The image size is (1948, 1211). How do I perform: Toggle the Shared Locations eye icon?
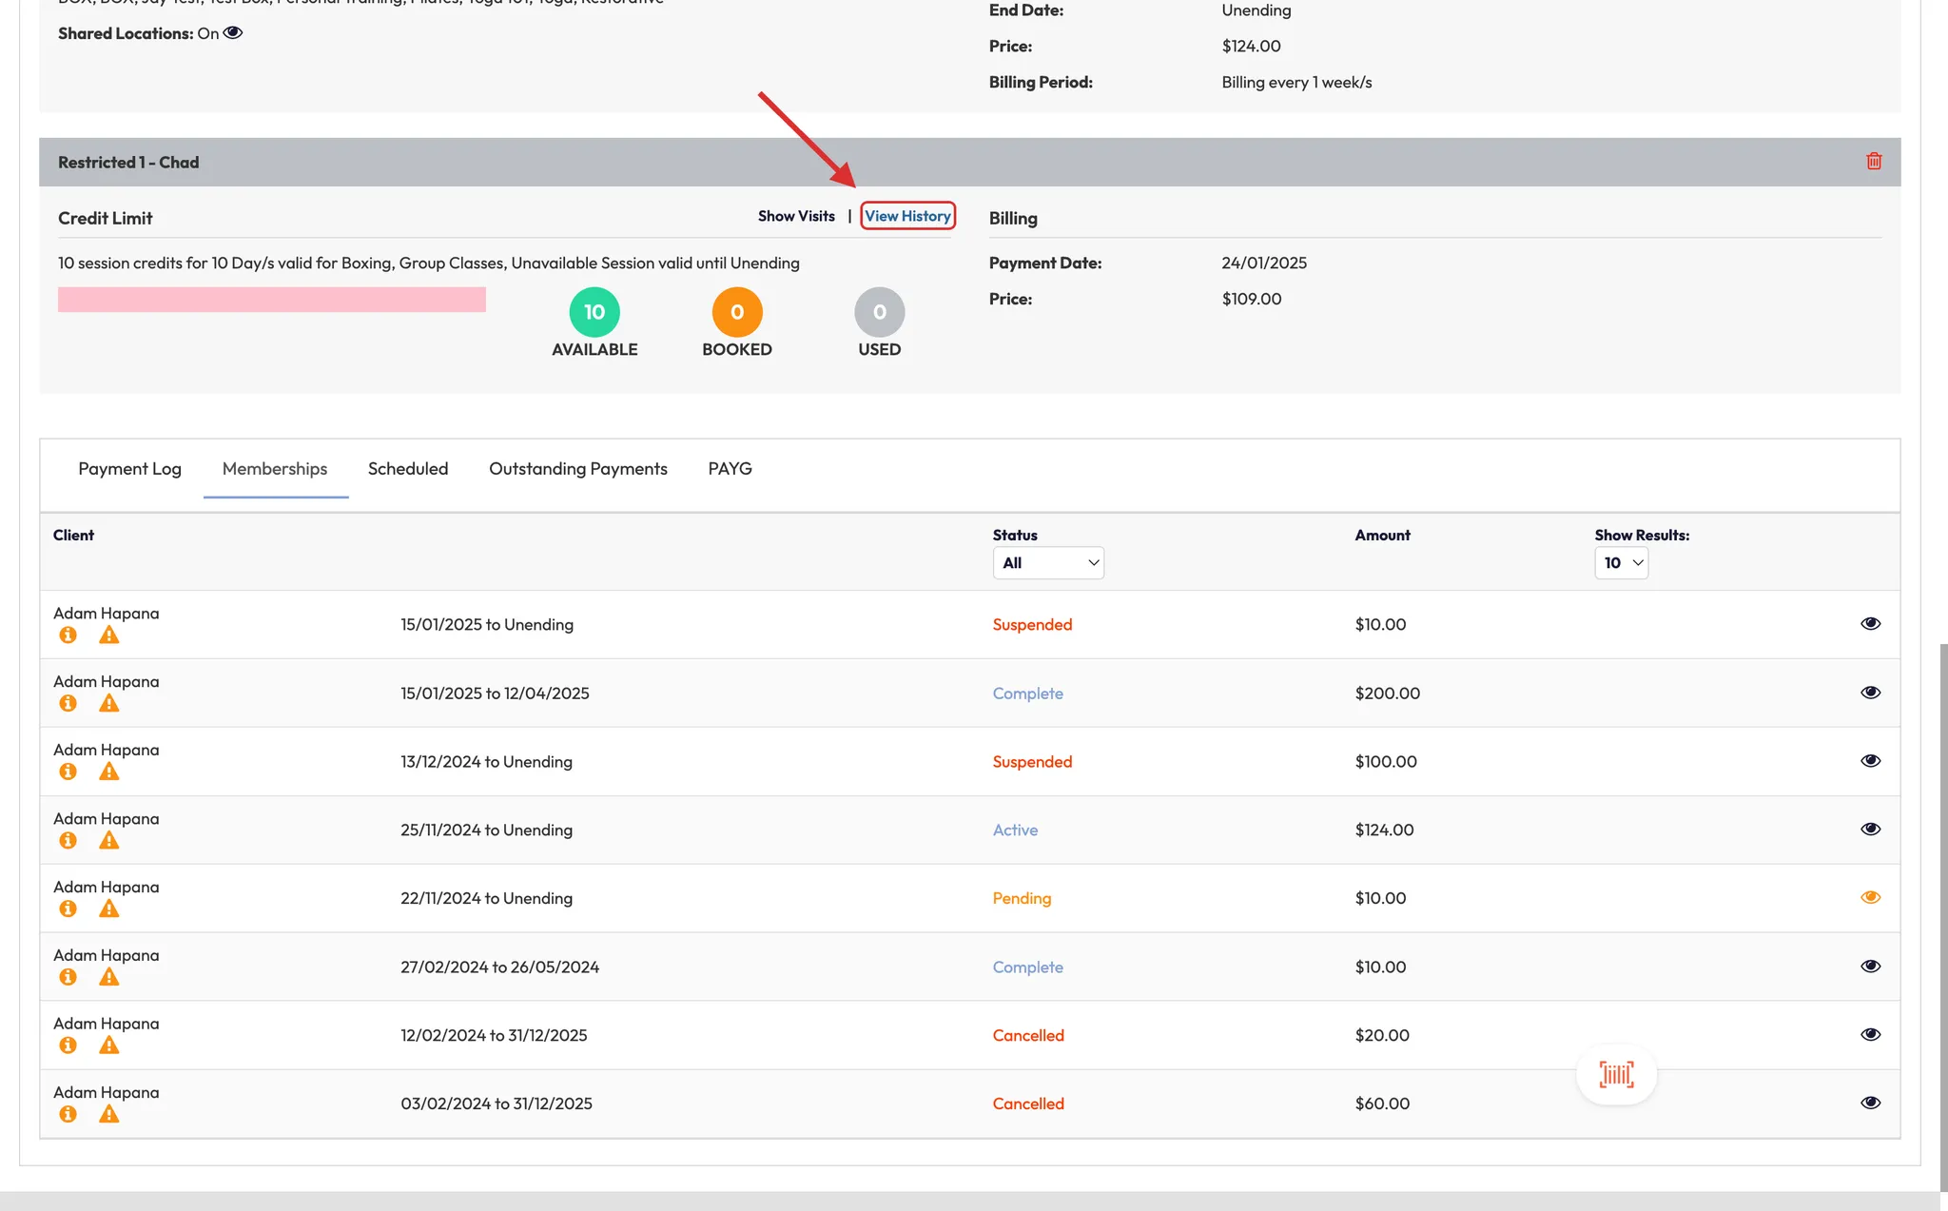[x=233, y=33]
